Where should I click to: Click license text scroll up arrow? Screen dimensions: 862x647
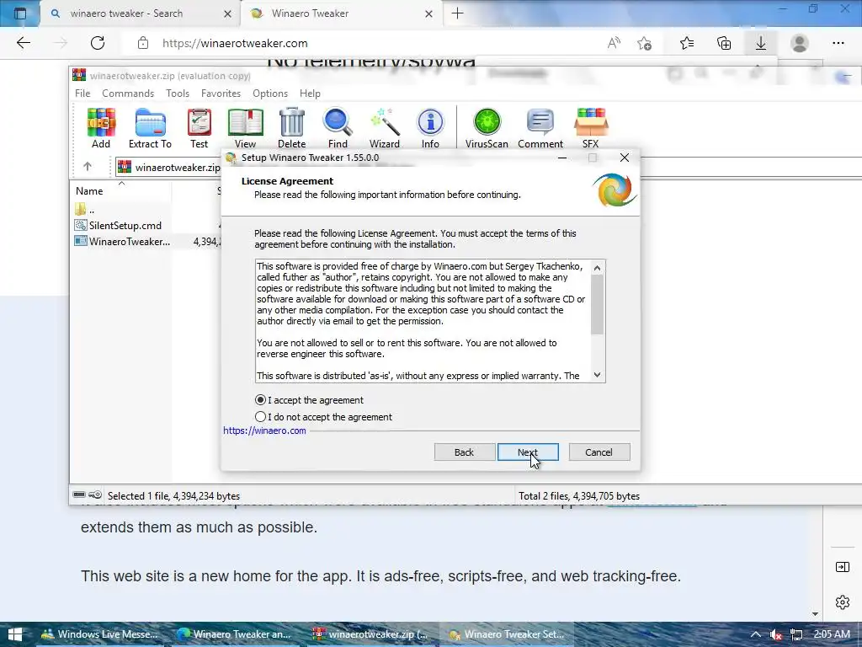click(x=598, y=268)
